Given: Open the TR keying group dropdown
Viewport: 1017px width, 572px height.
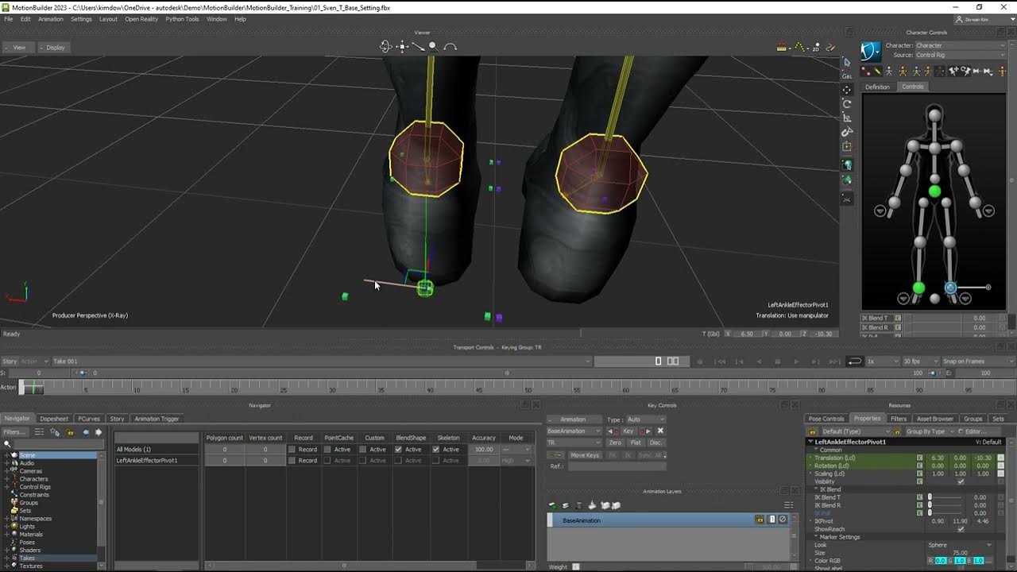Looking at the screenshot, I should [574, 443].
